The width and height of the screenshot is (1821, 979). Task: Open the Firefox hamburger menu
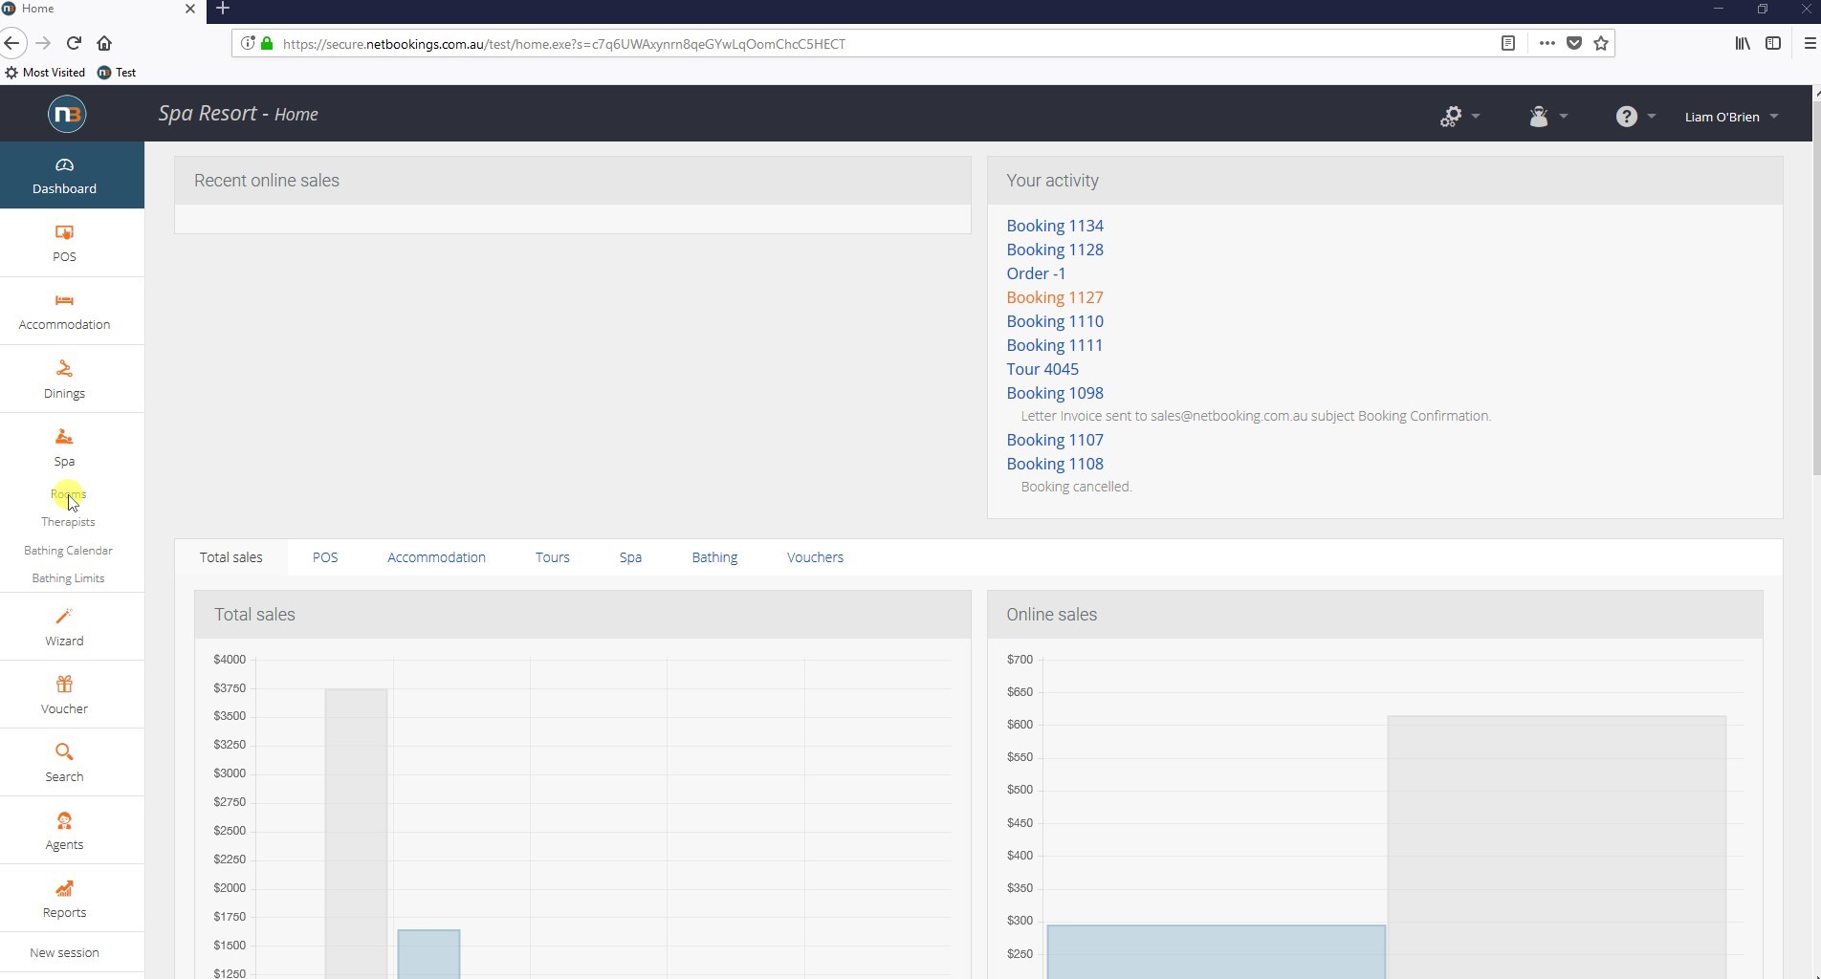[x=1810, y=43]
